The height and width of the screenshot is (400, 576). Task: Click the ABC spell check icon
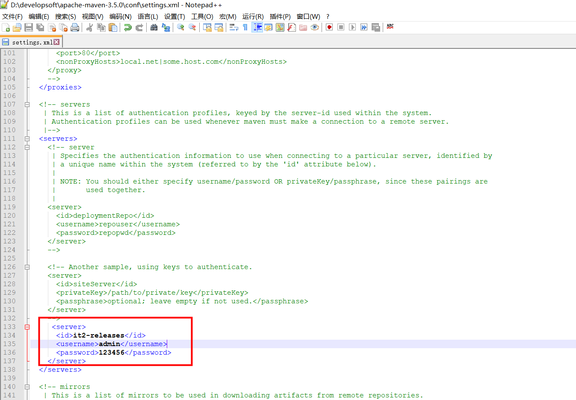point(390,27)
